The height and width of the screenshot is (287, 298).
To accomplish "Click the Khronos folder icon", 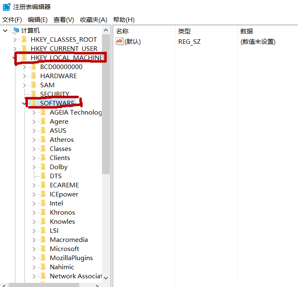I will 44,213.
